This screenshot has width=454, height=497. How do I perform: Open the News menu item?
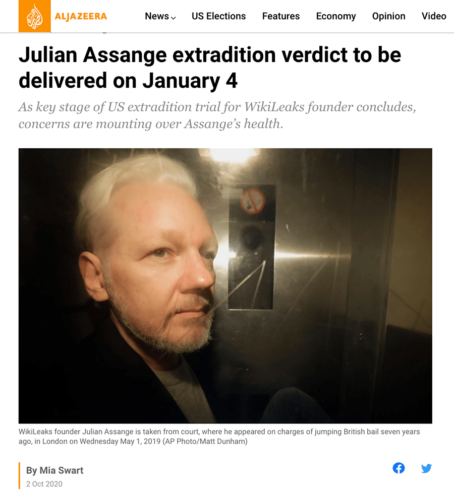click(157, 16)
